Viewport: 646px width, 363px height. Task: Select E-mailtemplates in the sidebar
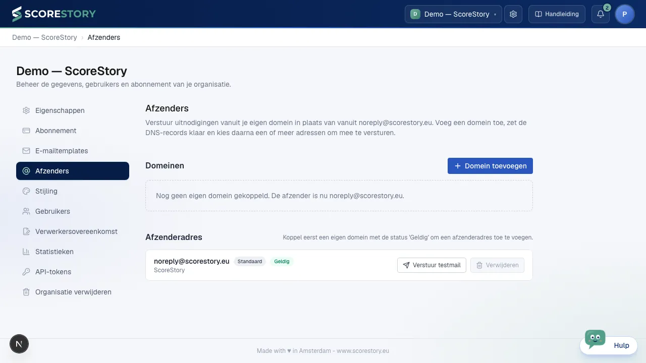pos(73,151)
